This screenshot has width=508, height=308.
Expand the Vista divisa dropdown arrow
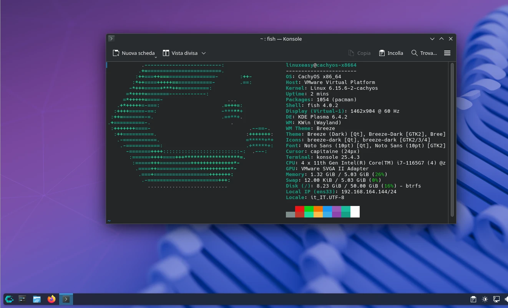204,53
